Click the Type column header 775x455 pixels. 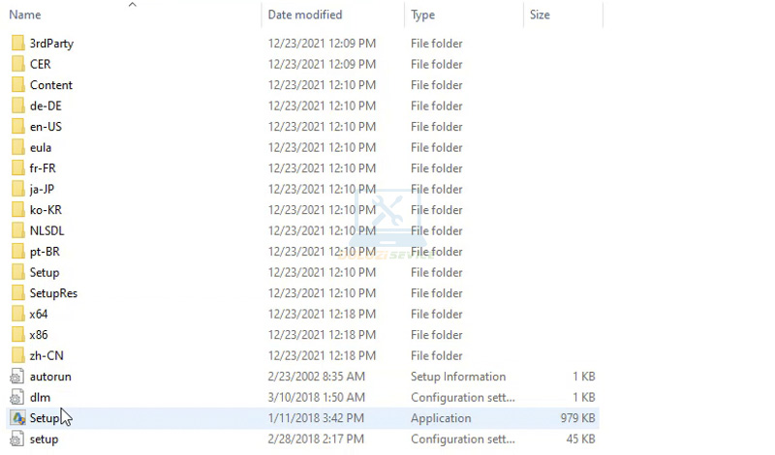[x=423, y=15]
